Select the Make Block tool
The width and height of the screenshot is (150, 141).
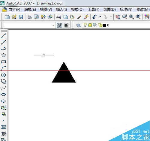(4, 114)
